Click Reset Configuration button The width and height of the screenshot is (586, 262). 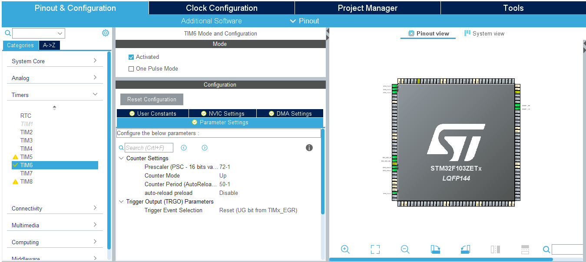click(x=152, y=99)
